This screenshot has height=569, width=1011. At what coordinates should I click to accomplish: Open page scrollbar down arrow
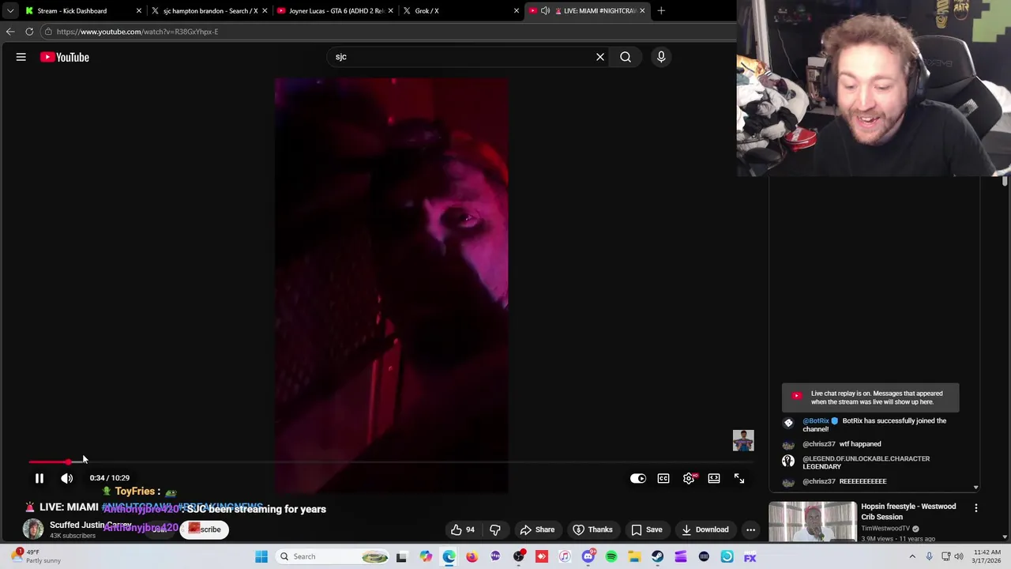click(x=1005, y=537)
